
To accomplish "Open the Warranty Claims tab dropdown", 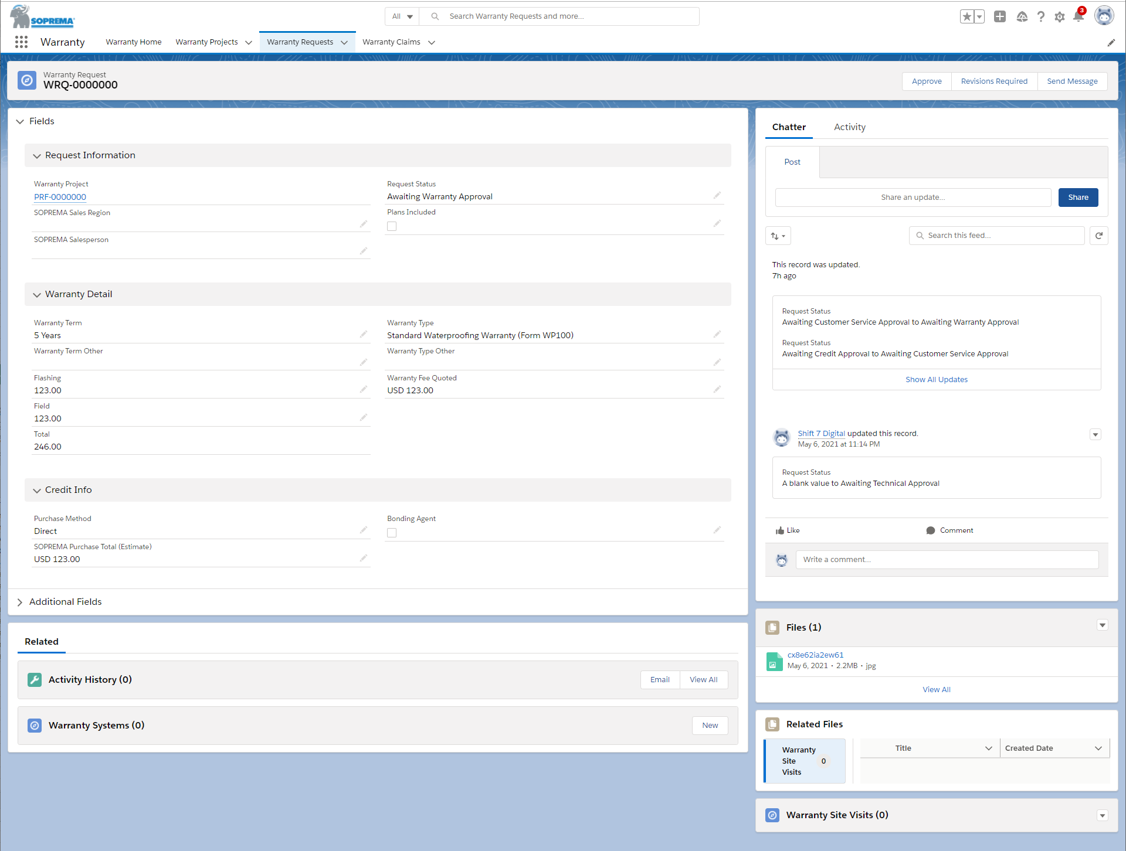I will pyautogui.click(x=432, y=42).
